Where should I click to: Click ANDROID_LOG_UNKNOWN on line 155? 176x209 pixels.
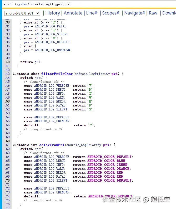coord(52,121)
